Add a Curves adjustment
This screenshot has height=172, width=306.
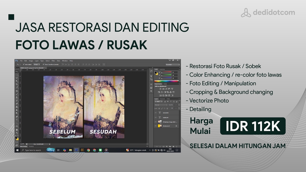pyautogui.click(x=166, y=89)
